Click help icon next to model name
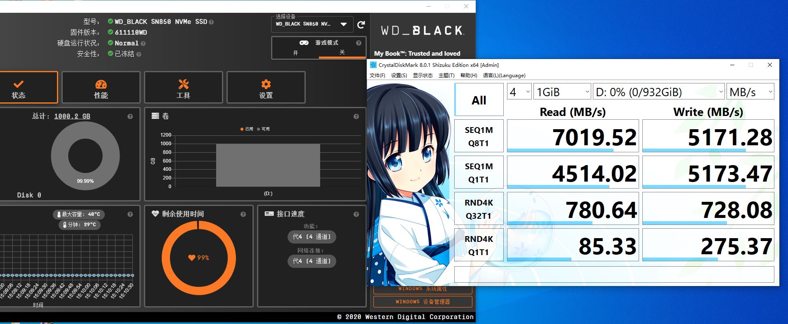Viewport: 788px width, 324px height. pyautogui.click(x=211, y=22)
